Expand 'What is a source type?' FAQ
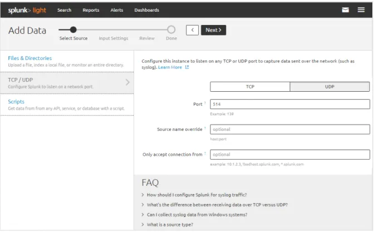The image size is (374, 232). 167,225
